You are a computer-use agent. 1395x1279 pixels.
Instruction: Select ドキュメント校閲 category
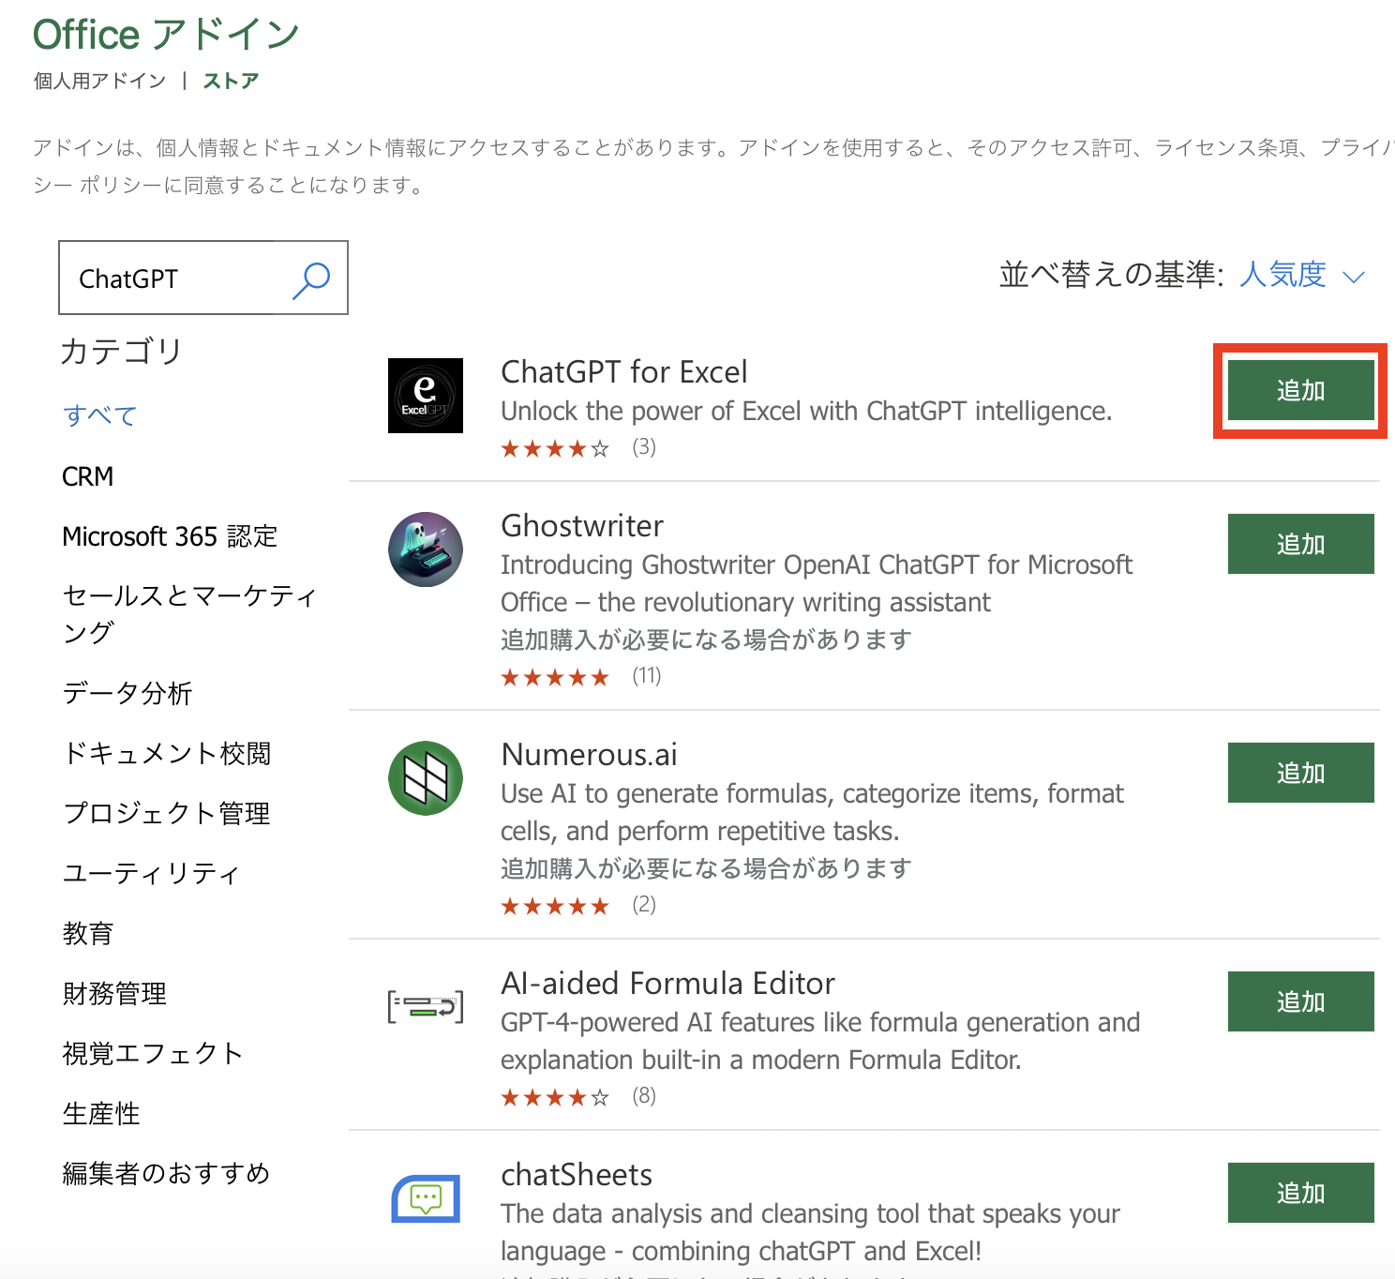tap(166, 753)
